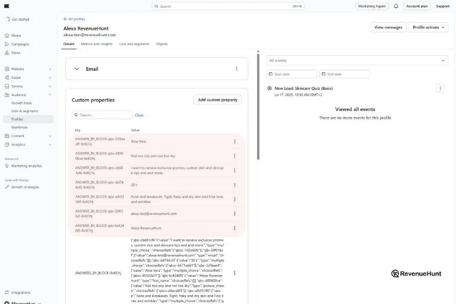The height and width of the screenshot is (304, 456).
Task: Open Geofences in the sidebar
Action: coord(20,128)
